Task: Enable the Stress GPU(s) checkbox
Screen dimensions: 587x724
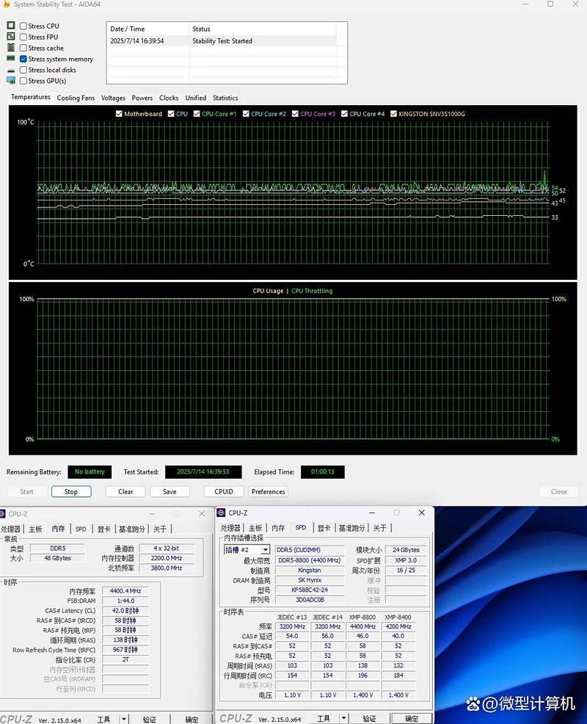Action: pyautogui.click(x=23, y=81)
